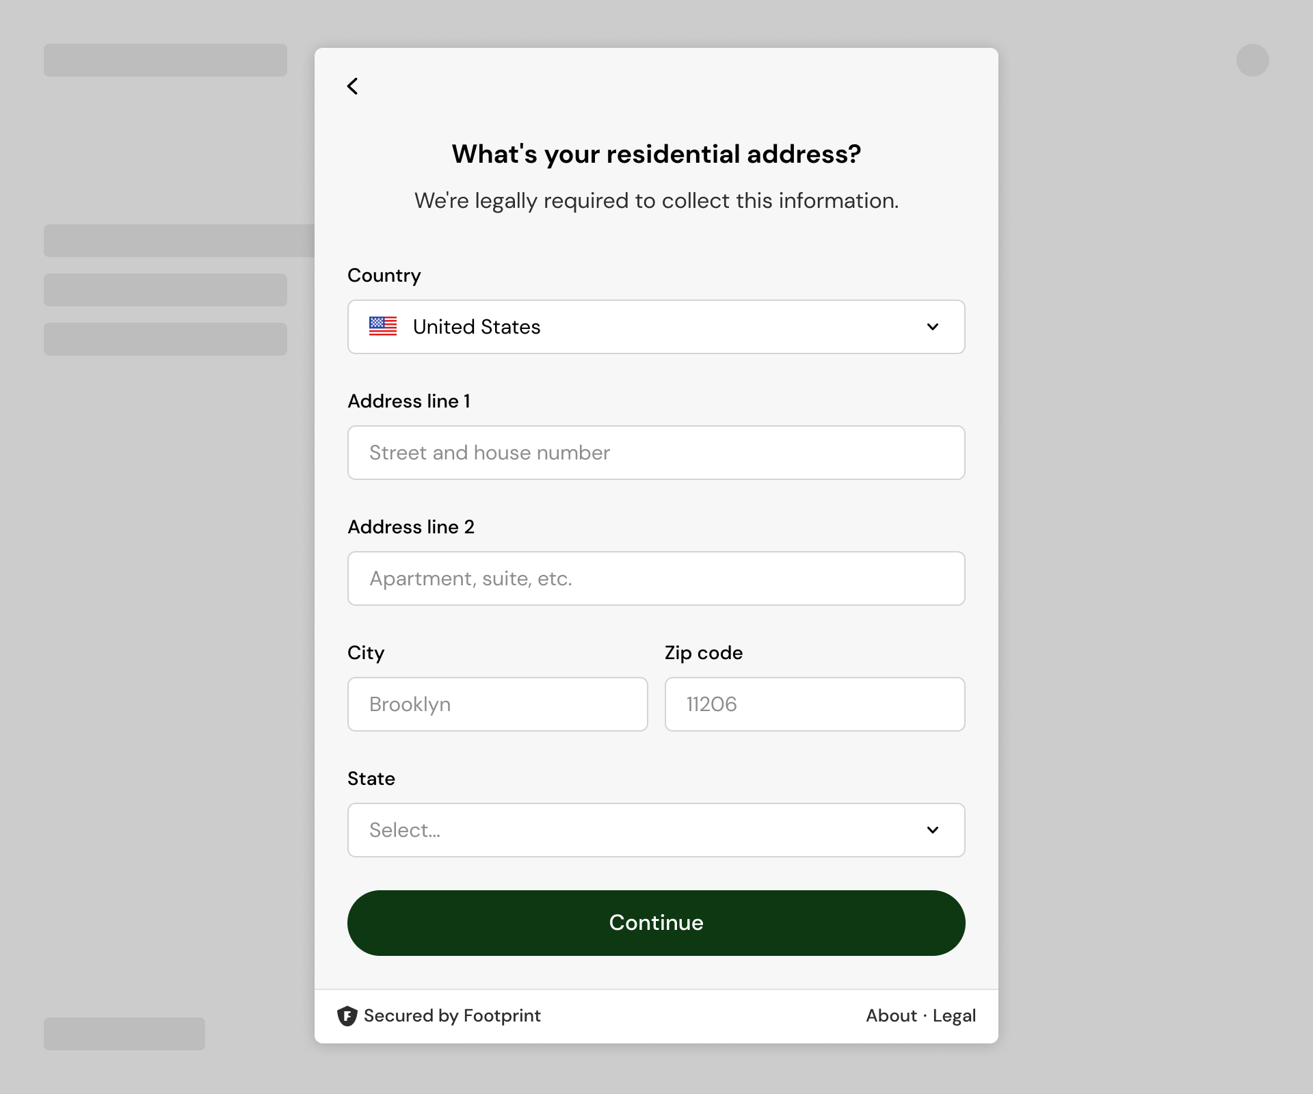Screen dimensions: 1313x1094
Task: Click the 'Address line 2' label
Action: (x=411, y=527)
